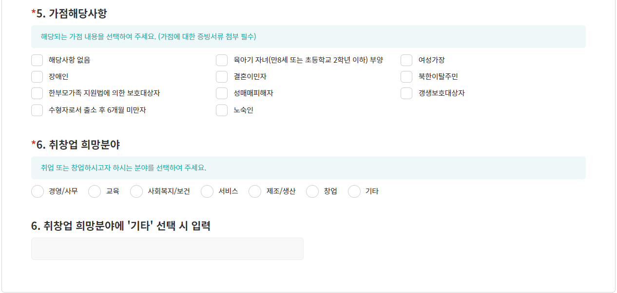This screenshot has height=293, width=617.
Task: Select the '서비스' radio button
Action: (x=207, y=191)
